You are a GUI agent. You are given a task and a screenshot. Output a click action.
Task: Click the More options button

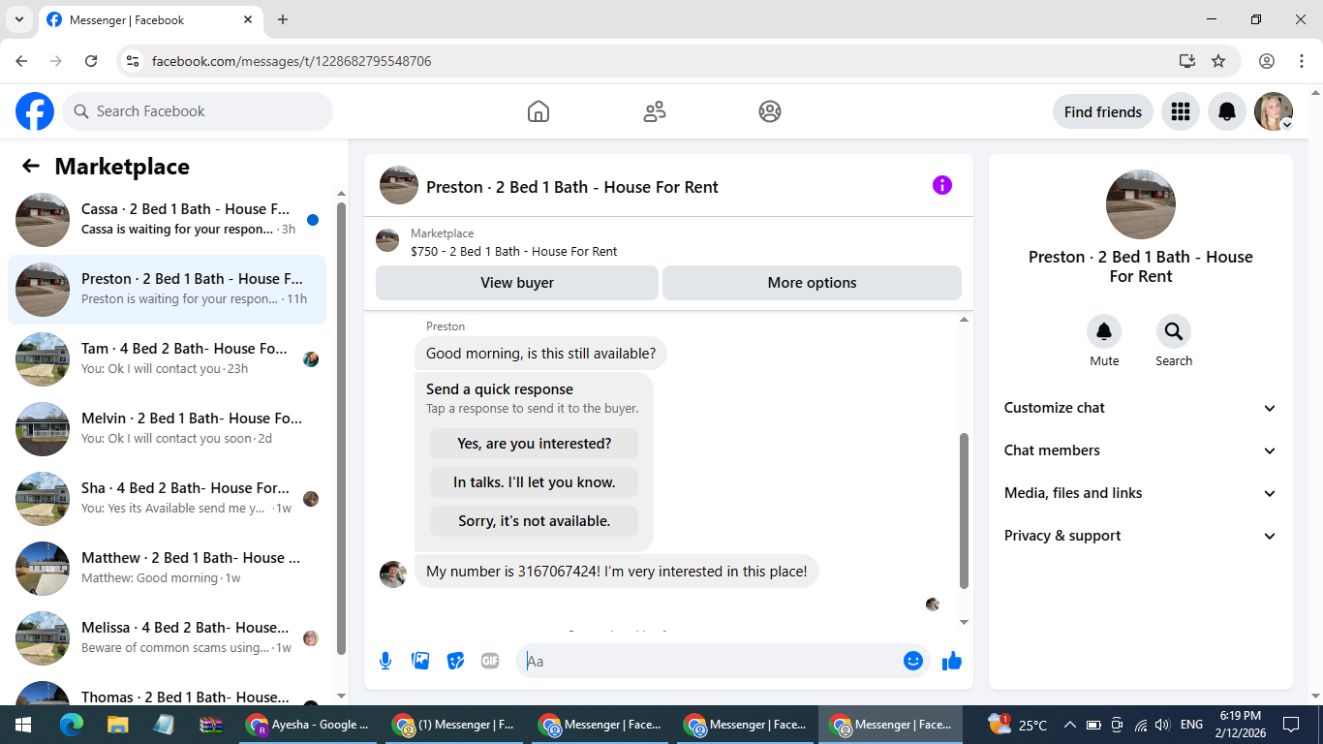coord(812,283)
